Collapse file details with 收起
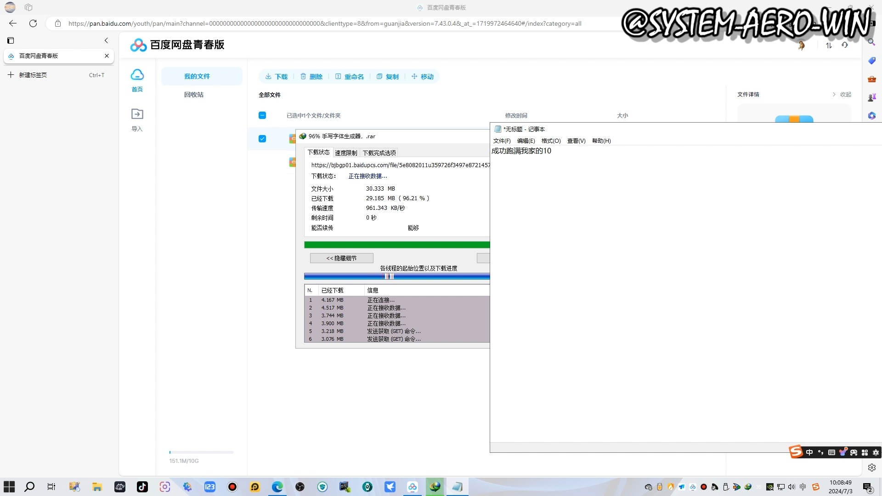 coord(842,95)
